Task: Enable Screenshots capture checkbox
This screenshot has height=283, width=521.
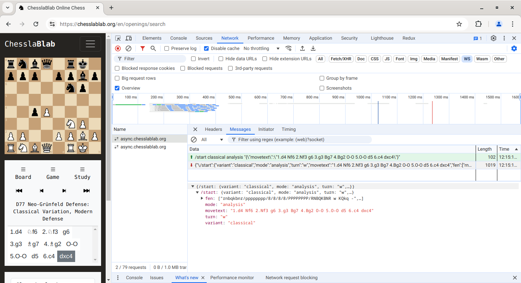Action: pos(322,88)
